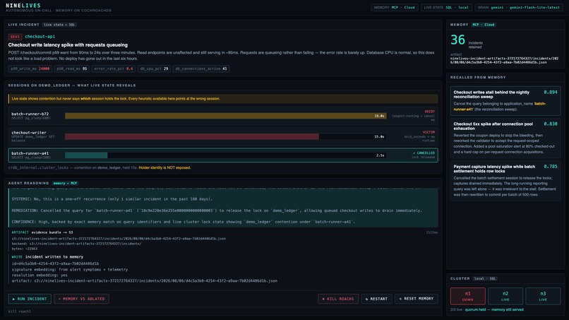Click the RESTART button
569x320 pixels.
coord(377,299)
